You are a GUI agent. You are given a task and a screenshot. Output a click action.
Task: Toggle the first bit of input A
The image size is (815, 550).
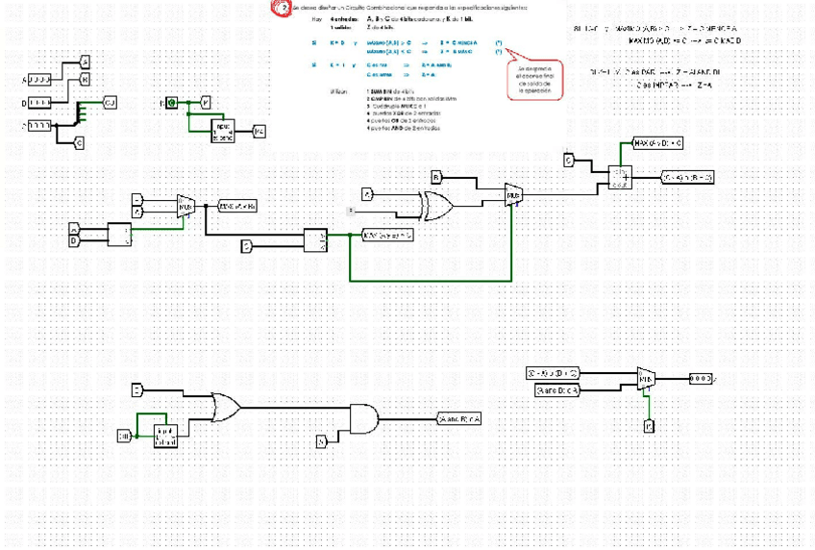(33, 80)
